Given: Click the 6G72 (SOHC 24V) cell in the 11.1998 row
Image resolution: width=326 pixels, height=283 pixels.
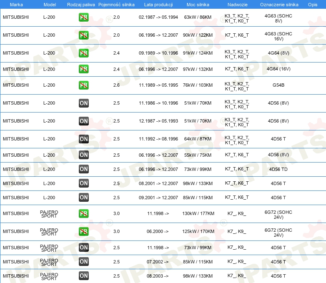Looking at the screenshot, I should 278,213.
